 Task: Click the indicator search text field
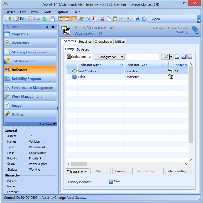click(x=143, y=57)
